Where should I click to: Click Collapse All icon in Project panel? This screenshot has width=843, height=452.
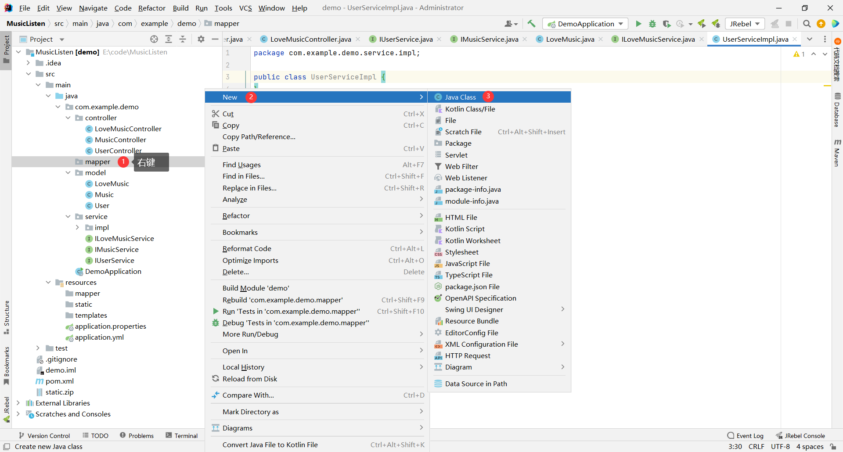pos(183,39)
